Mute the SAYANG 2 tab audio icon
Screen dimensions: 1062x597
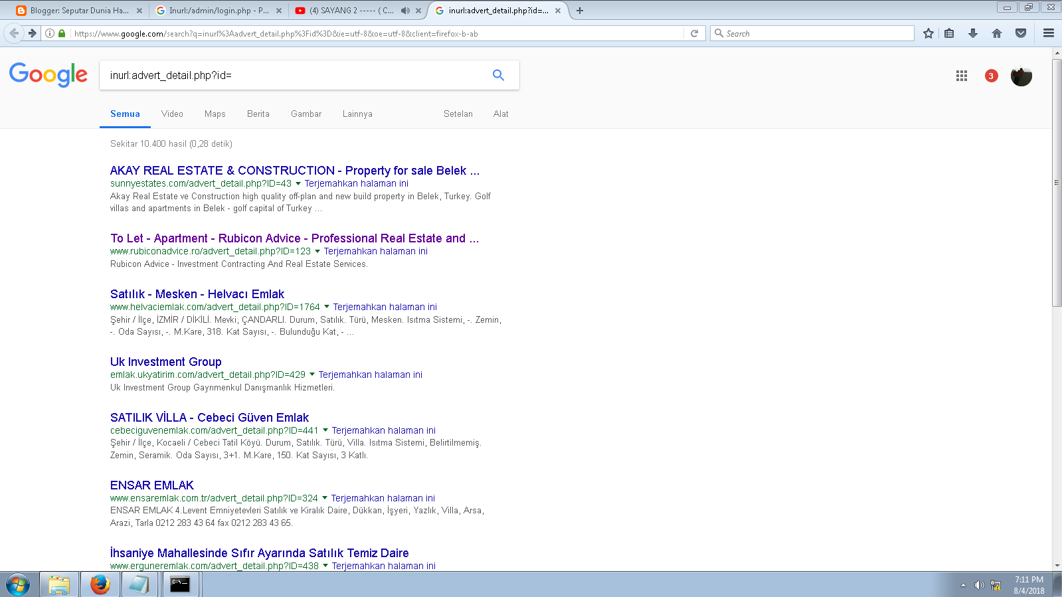point(405,11)
